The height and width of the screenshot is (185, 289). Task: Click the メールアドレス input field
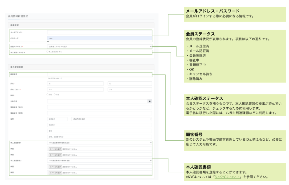click(x=99, y=32)
